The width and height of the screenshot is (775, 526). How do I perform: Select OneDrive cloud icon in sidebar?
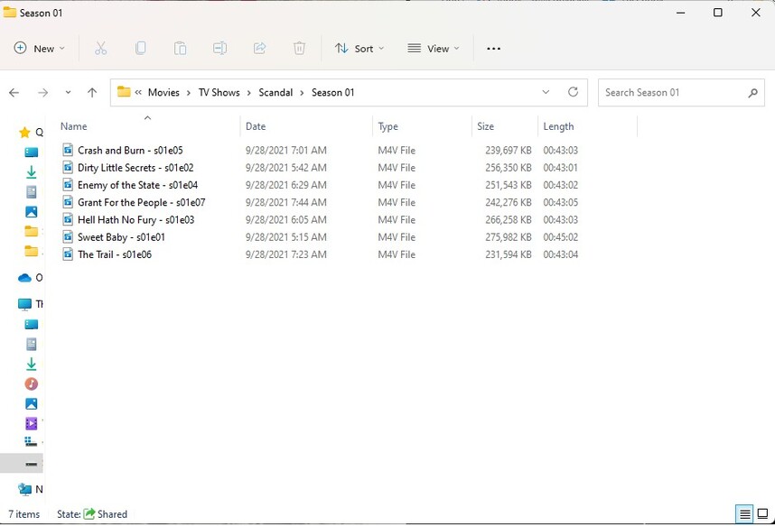(x=24, y=278)
